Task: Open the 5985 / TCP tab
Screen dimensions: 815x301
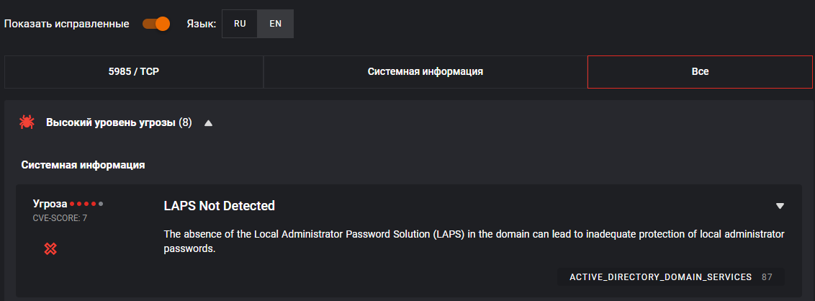Action: pos(134,72)
